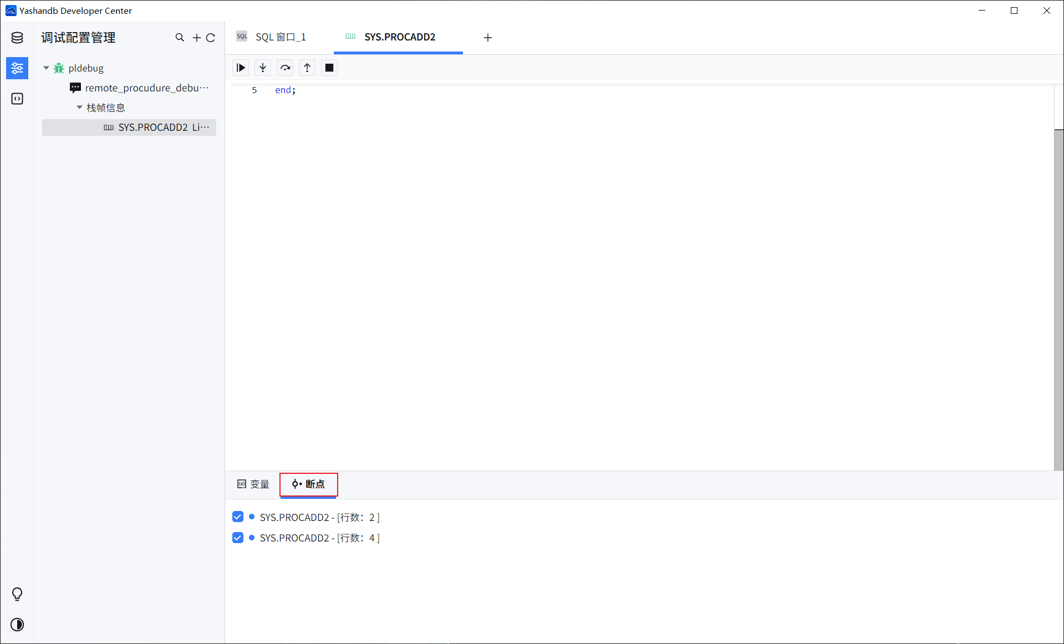1064x644 pixels.
Task: Click the pldebug configuration label
Action: 86,68
